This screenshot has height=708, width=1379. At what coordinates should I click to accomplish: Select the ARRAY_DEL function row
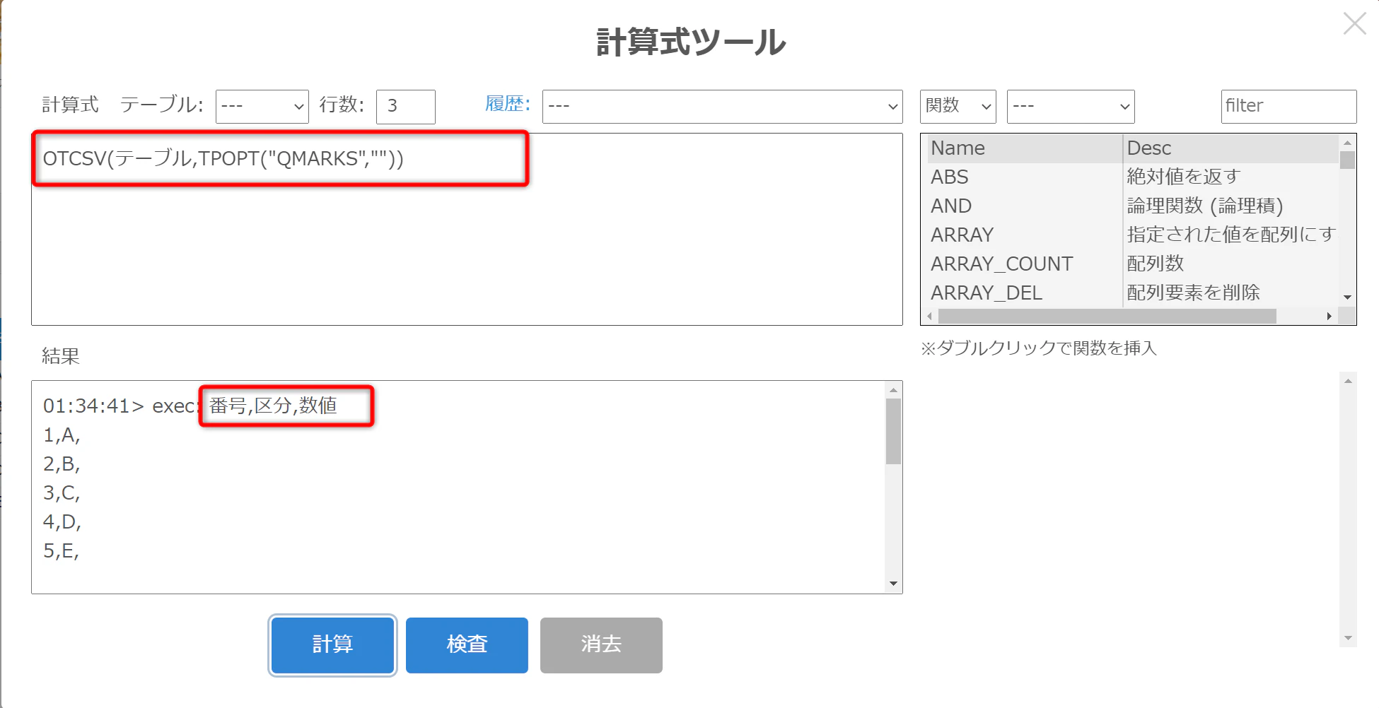click(1131, 293)
